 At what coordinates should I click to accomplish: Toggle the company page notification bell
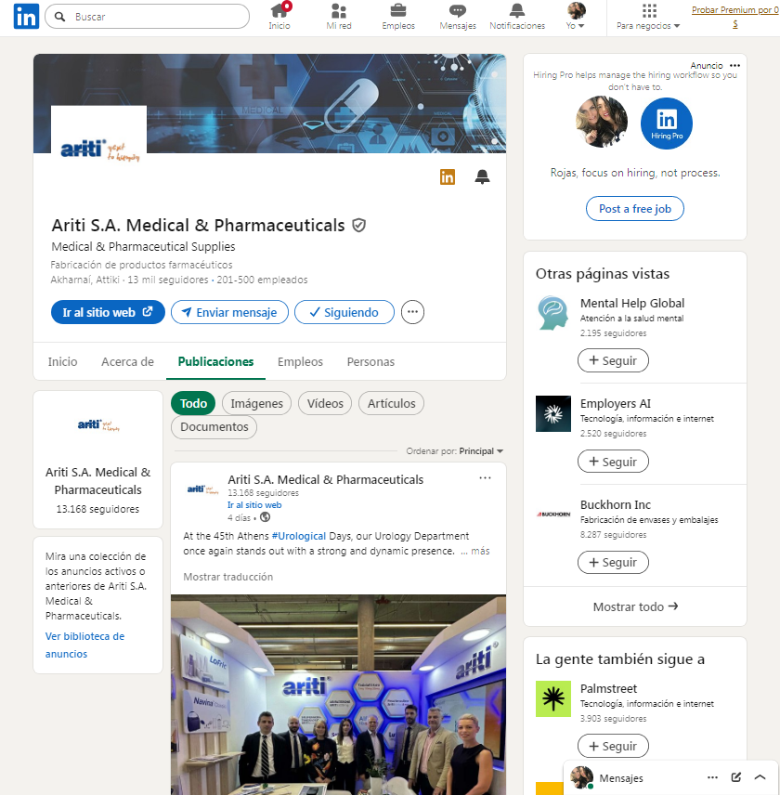pos(482,177)
